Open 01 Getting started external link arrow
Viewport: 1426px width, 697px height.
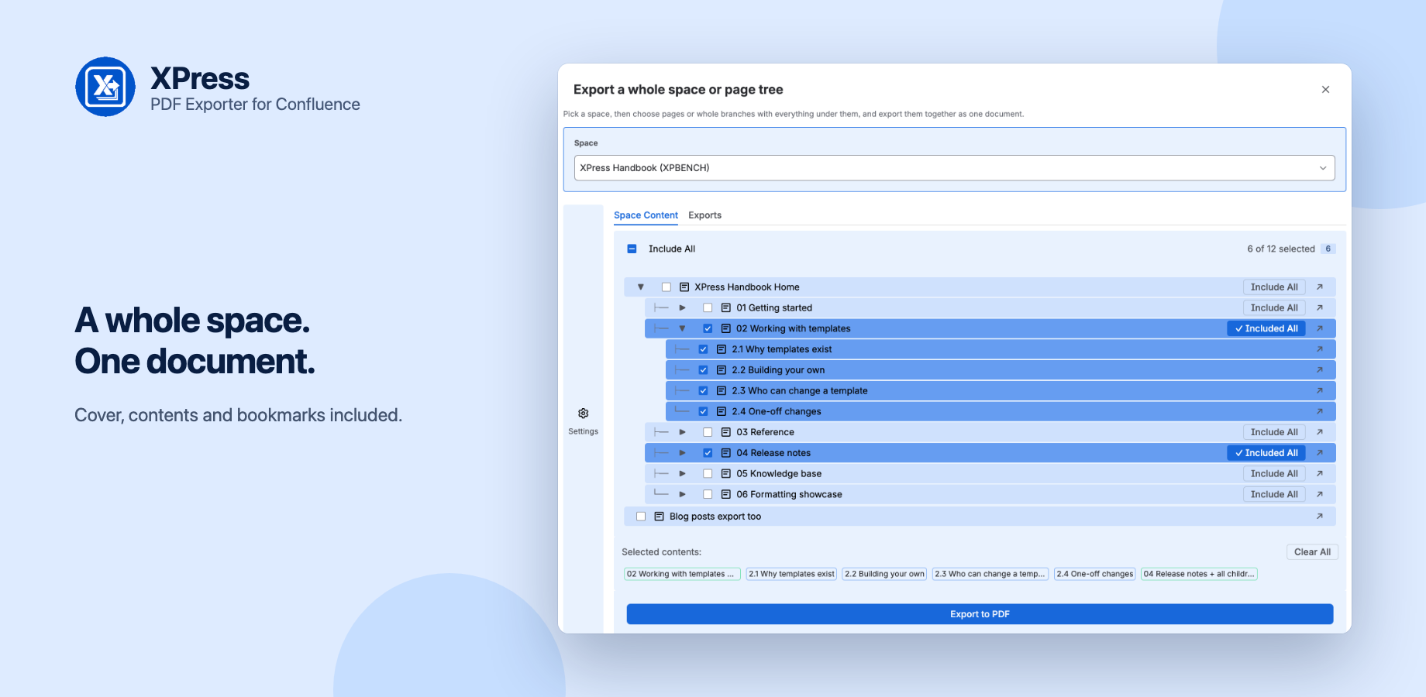[1319, 308]
